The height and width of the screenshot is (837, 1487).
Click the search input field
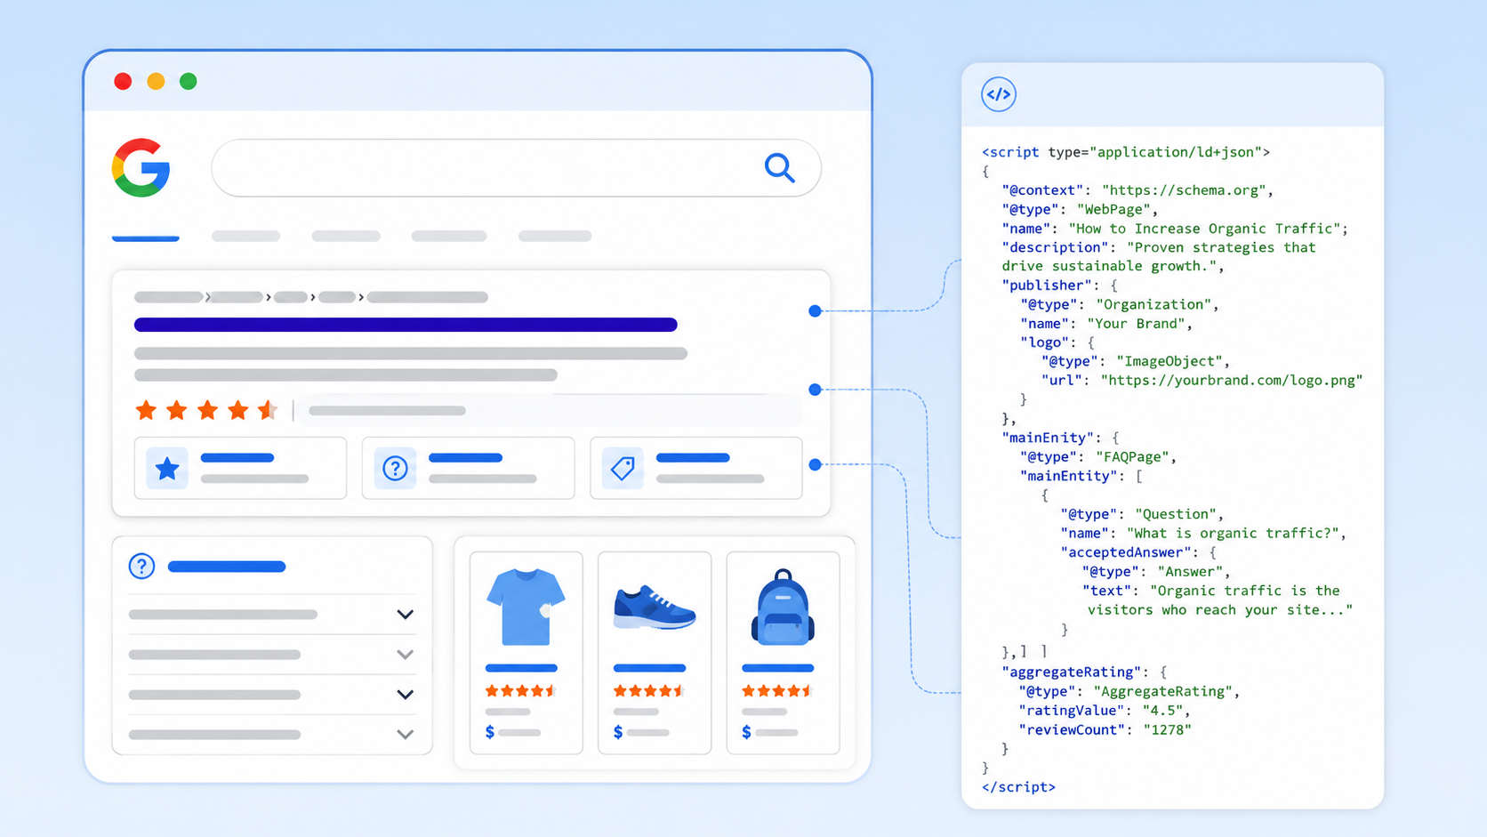pyautogui.click(x=516, y=167)
